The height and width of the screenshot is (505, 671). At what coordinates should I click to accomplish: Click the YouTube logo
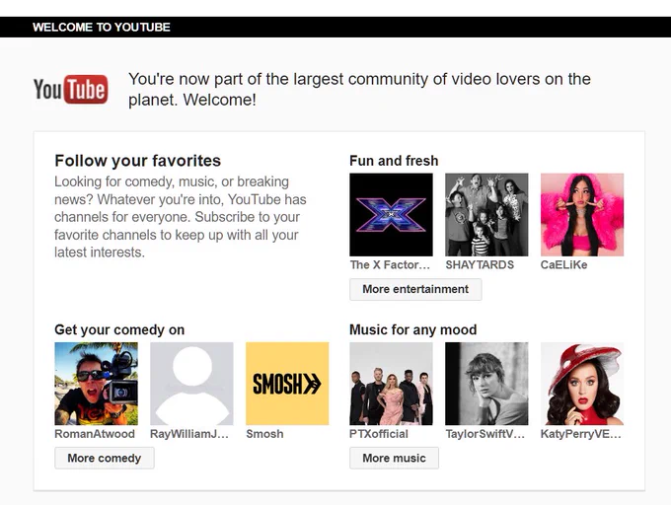(71, 90)
